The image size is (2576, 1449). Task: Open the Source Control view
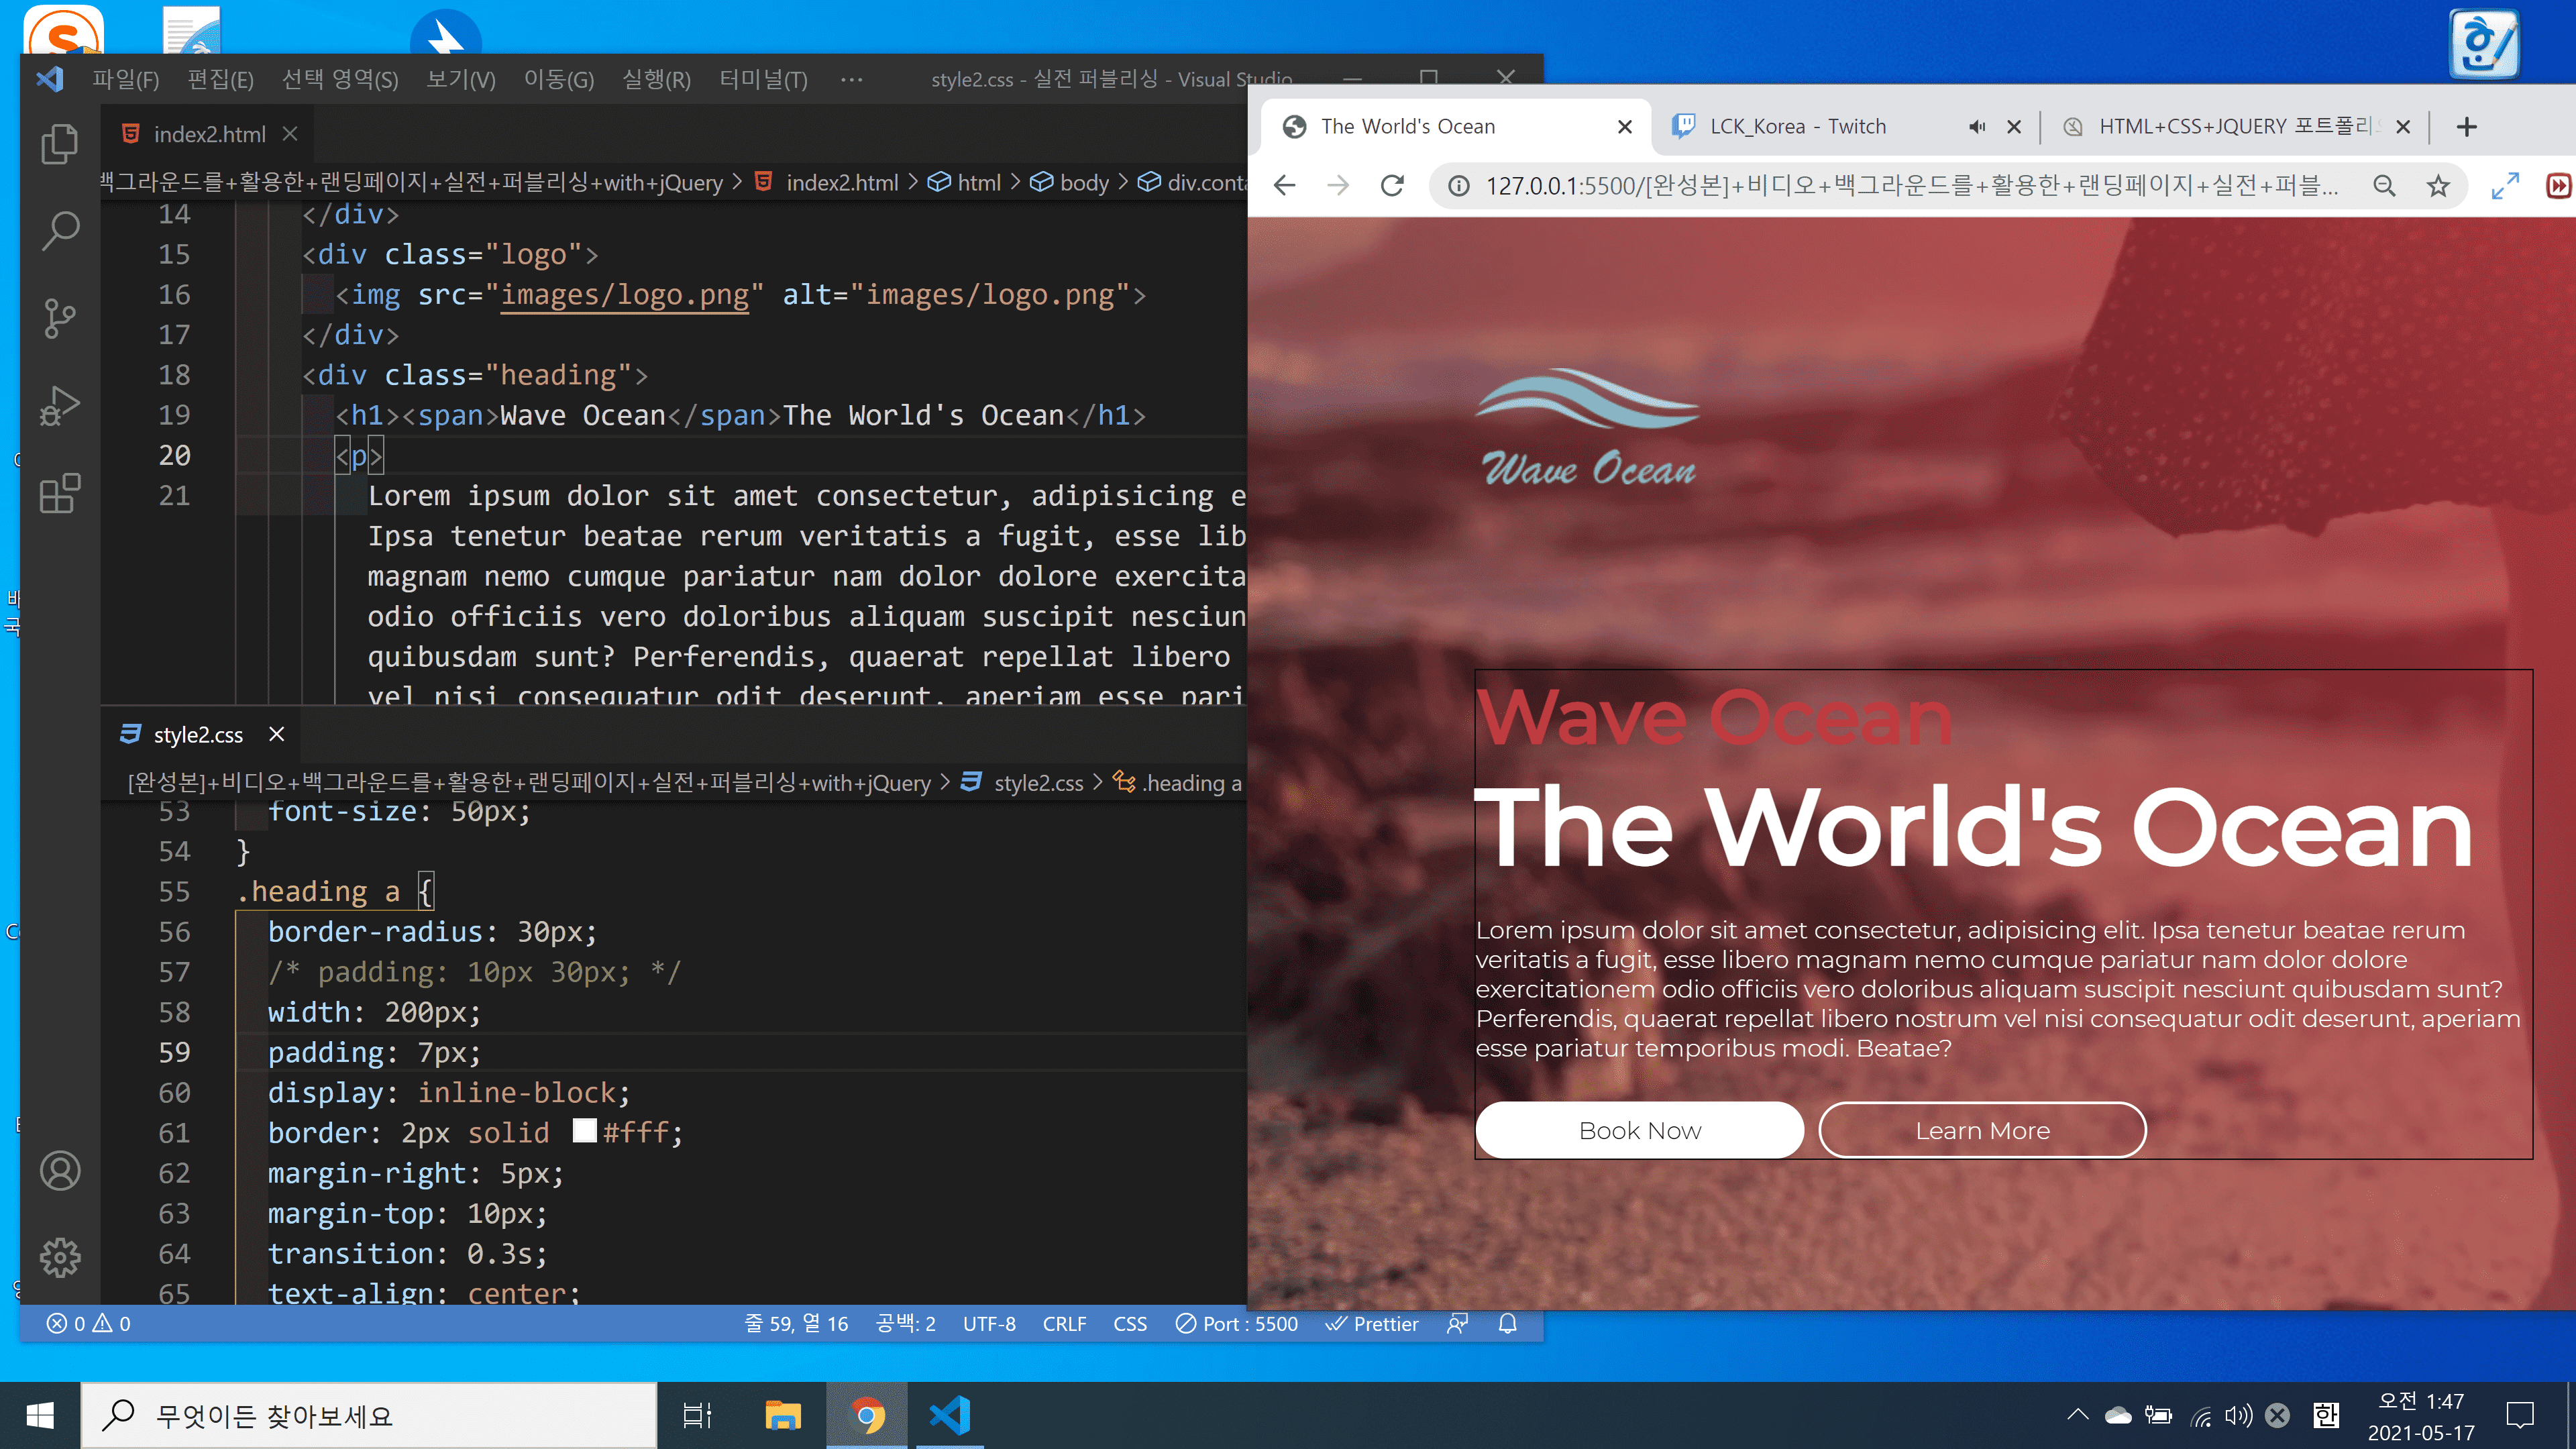pos(60,319)
